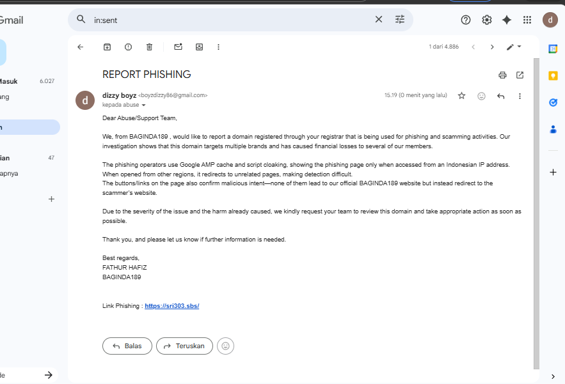The height and width of the screenshot is (384, 565).
Task: Reply using the arrow icon in header
Action: (x=500, y=96)
